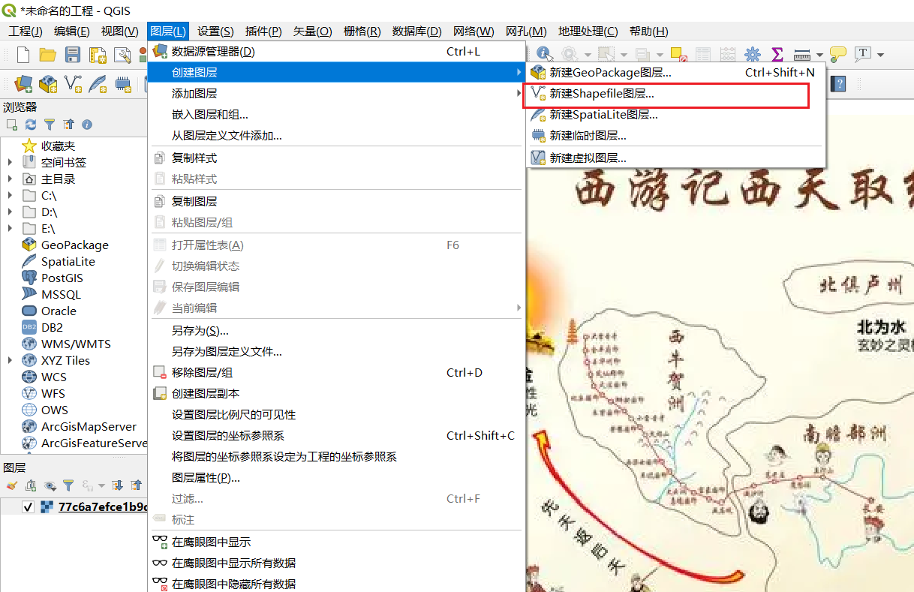Add selected layers in Browser panel

pos(12,125)
